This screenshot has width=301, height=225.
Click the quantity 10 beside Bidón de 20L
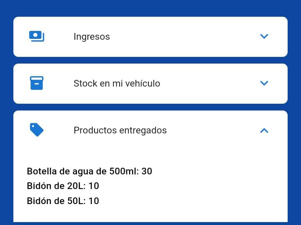coord(94,186)
